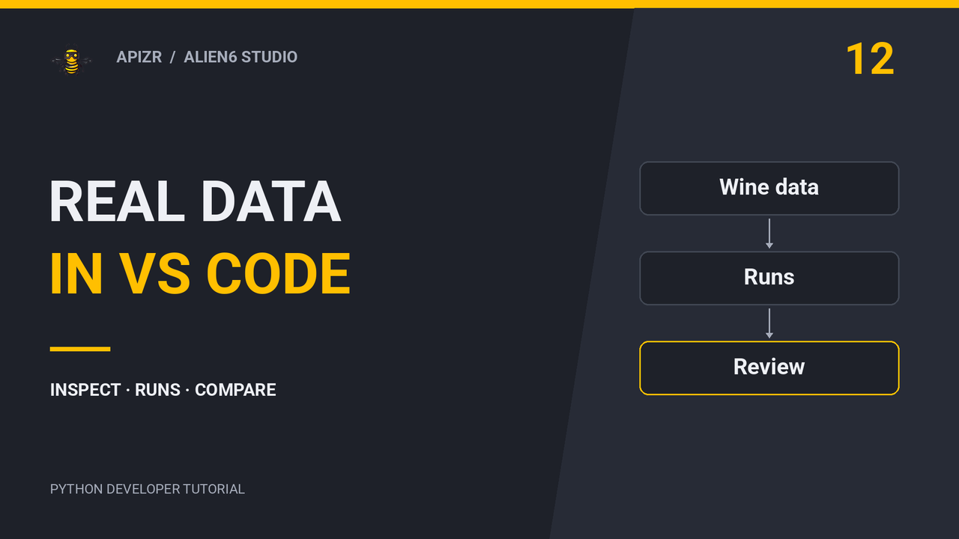The image size is (959, 539).
Task: Select the highlighted Review box
Action: 769,368
